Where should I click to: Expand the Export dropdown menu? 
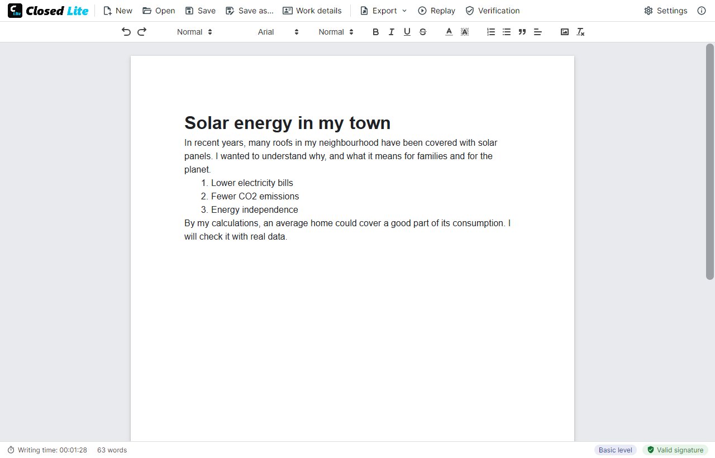[384, 11]
